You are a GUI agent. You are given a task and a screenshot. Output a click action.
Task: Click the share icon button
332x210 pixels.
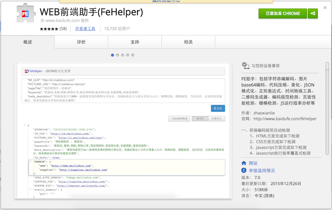point(313,14)
